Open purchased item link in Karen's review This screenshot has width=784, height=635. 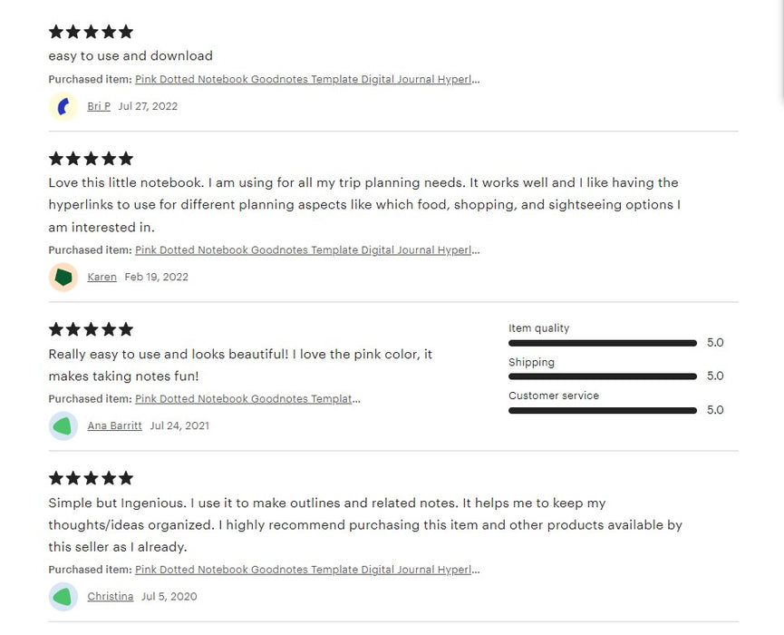click(x=307, y=250)
